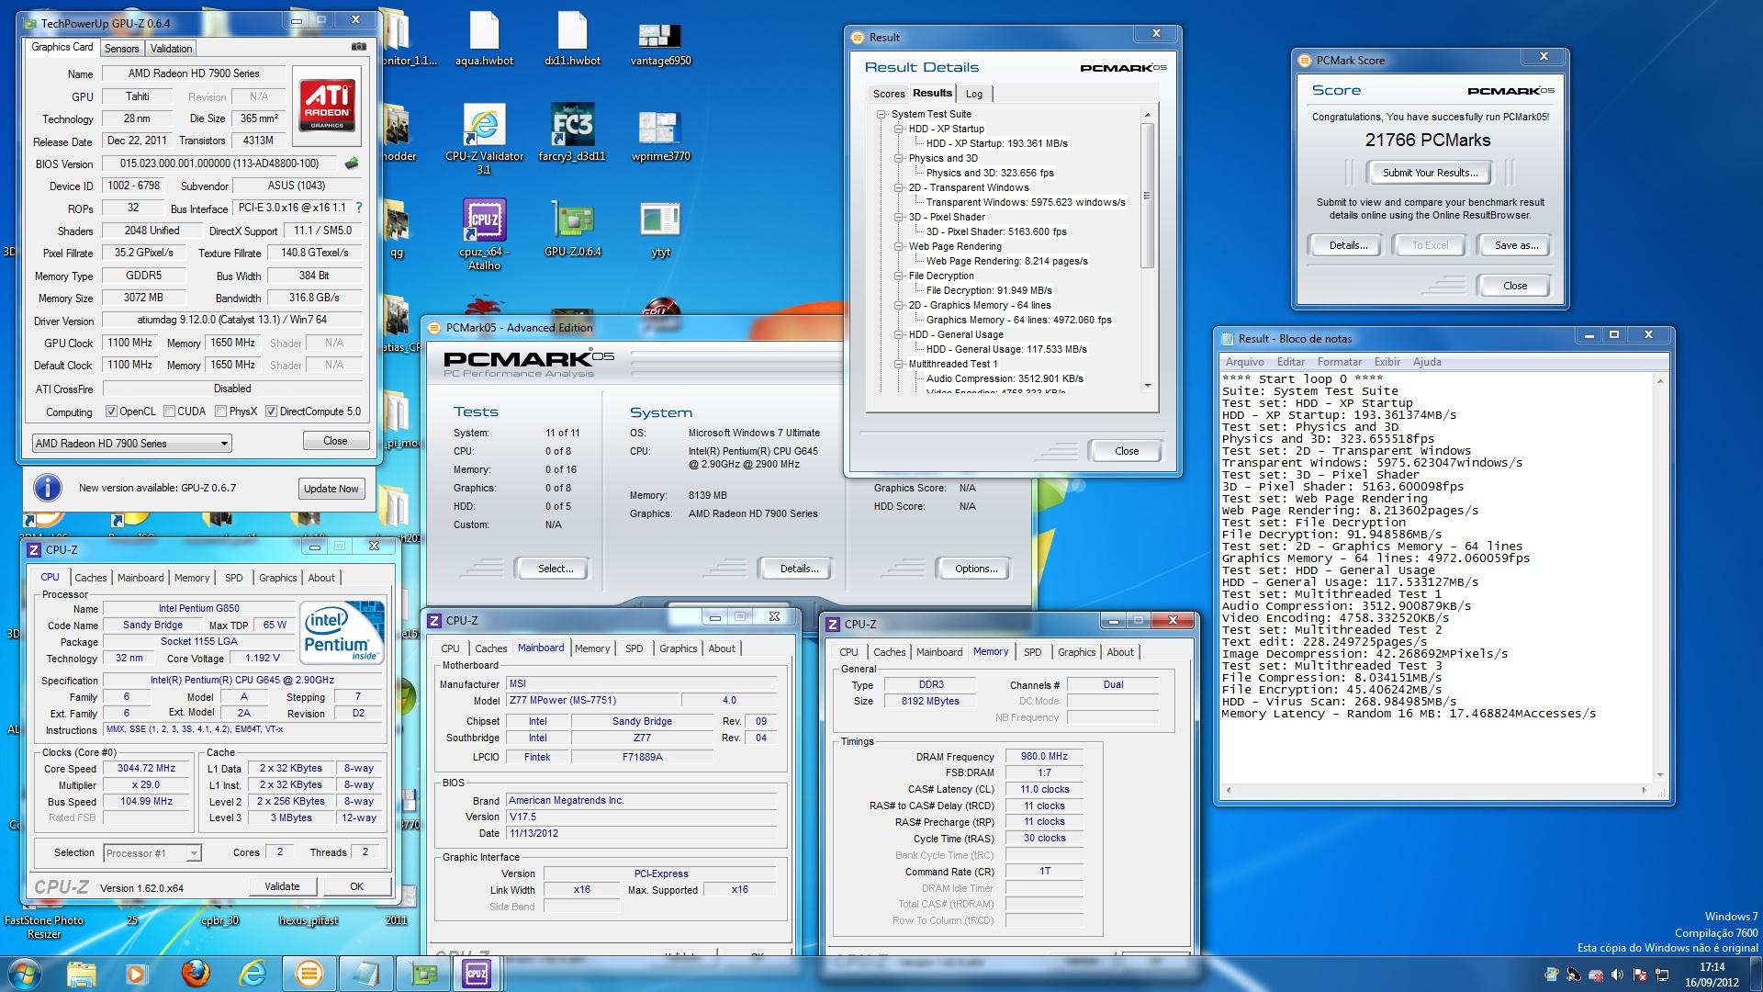Open the aqua.hwbot desktop file
Image resolution: width=1763 pixels, height=992 pixels.
484,39
